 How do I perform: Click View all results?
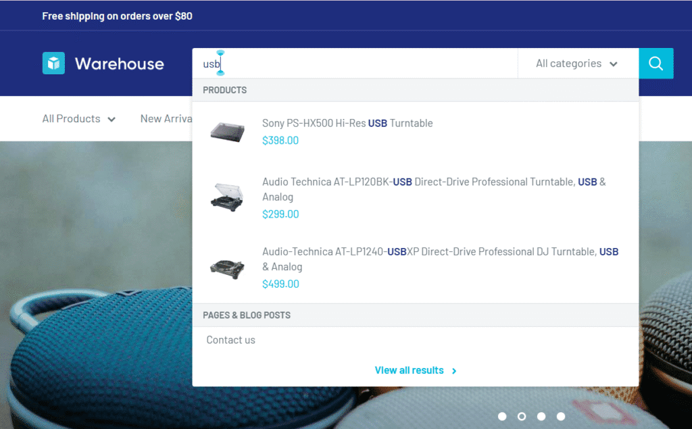click(x=409, y=370)
